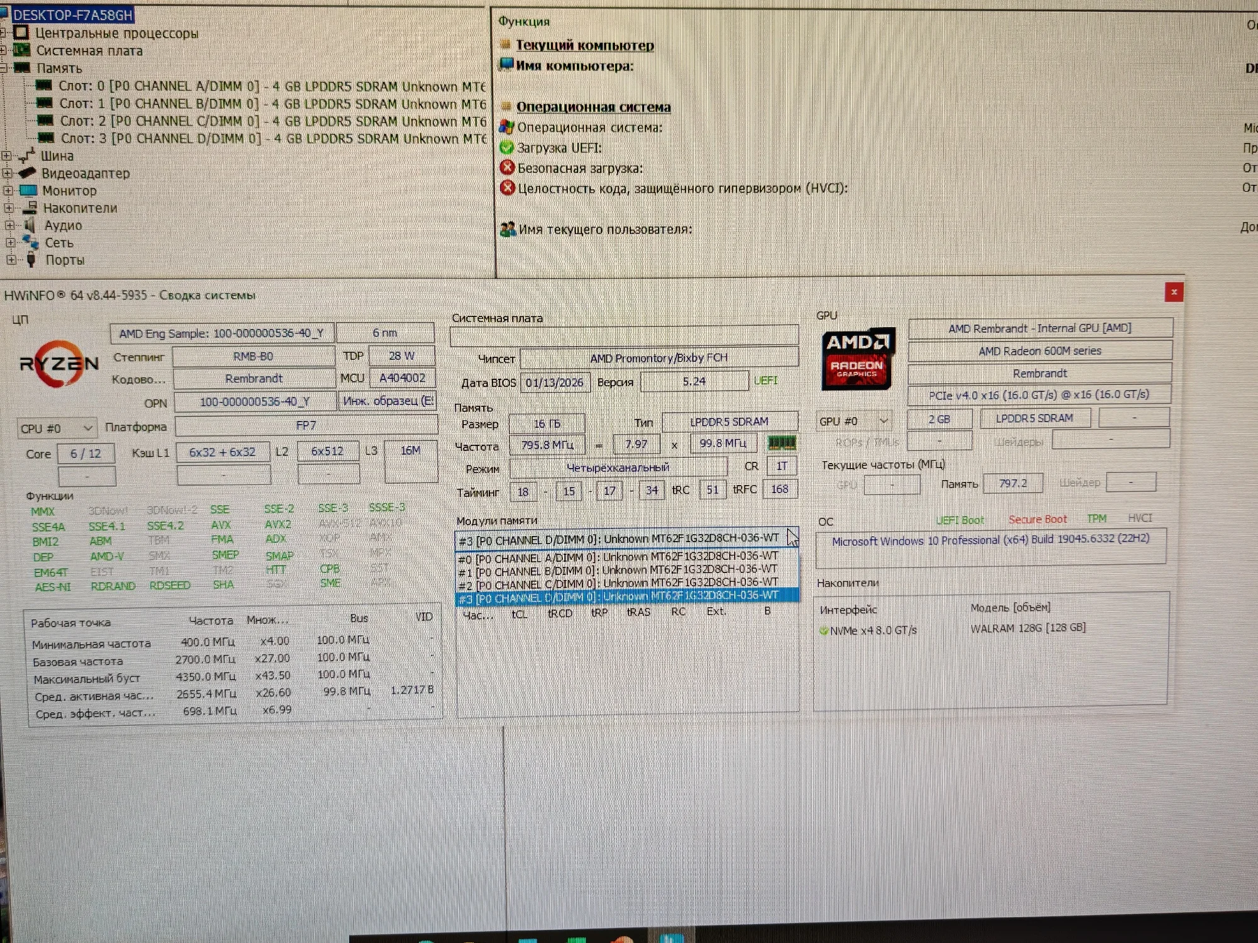
Task: Select the Монитор icon in tree
Action: pyautogui.click(x=28, y=190)
